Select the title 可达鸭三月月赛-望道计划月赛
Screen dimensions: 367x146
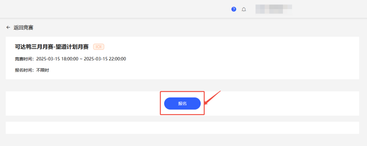point(52,47)
